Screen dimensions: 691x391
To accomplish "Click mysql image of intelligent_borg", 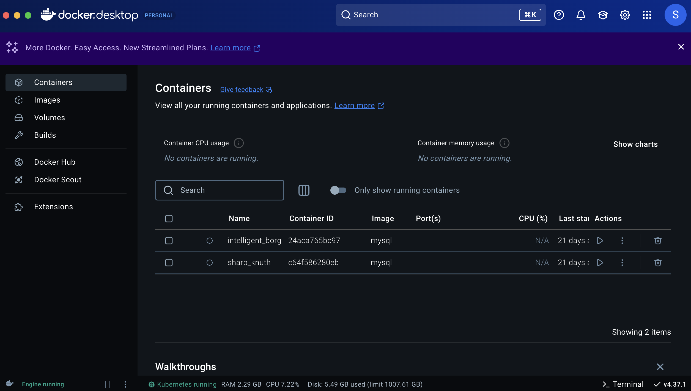I will [x=381, y=241].
